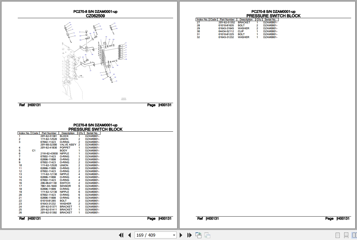Open the page number dropdown arrow
357x240 pixels.
pos(174,235)
